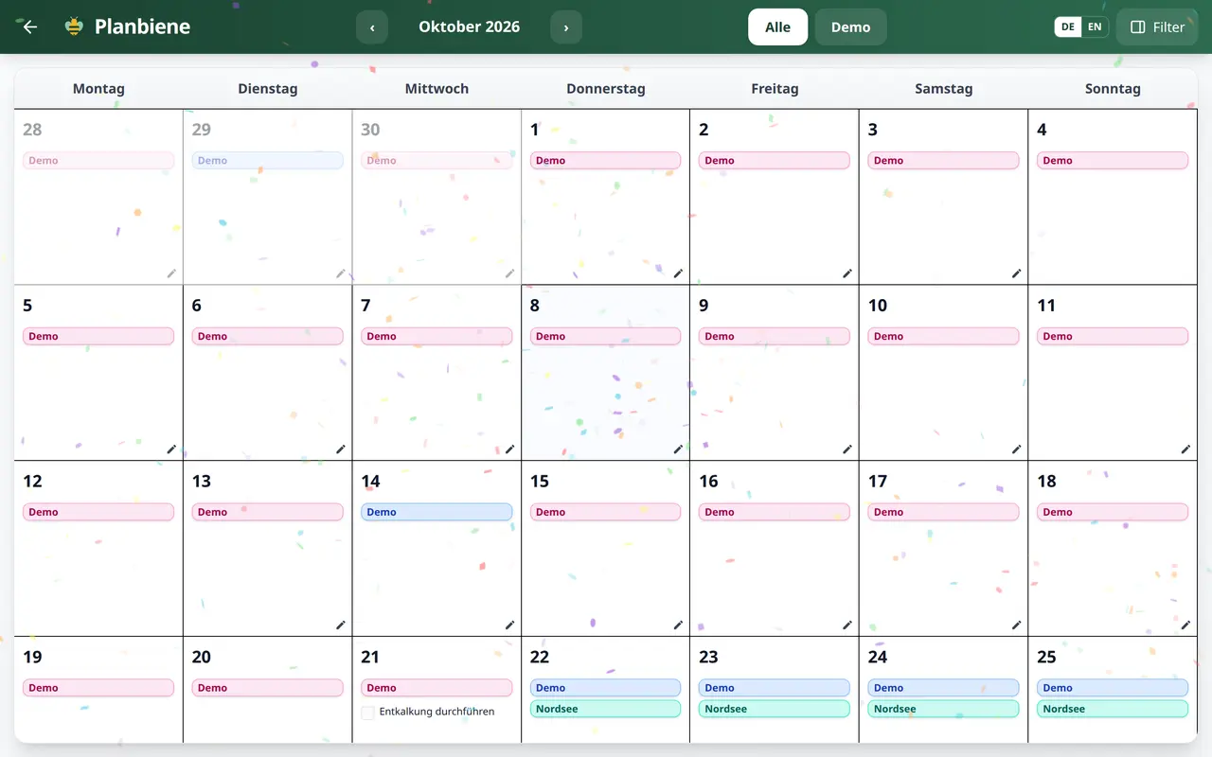Edit day 5 using the pencil icon

[x=171, y=449]
